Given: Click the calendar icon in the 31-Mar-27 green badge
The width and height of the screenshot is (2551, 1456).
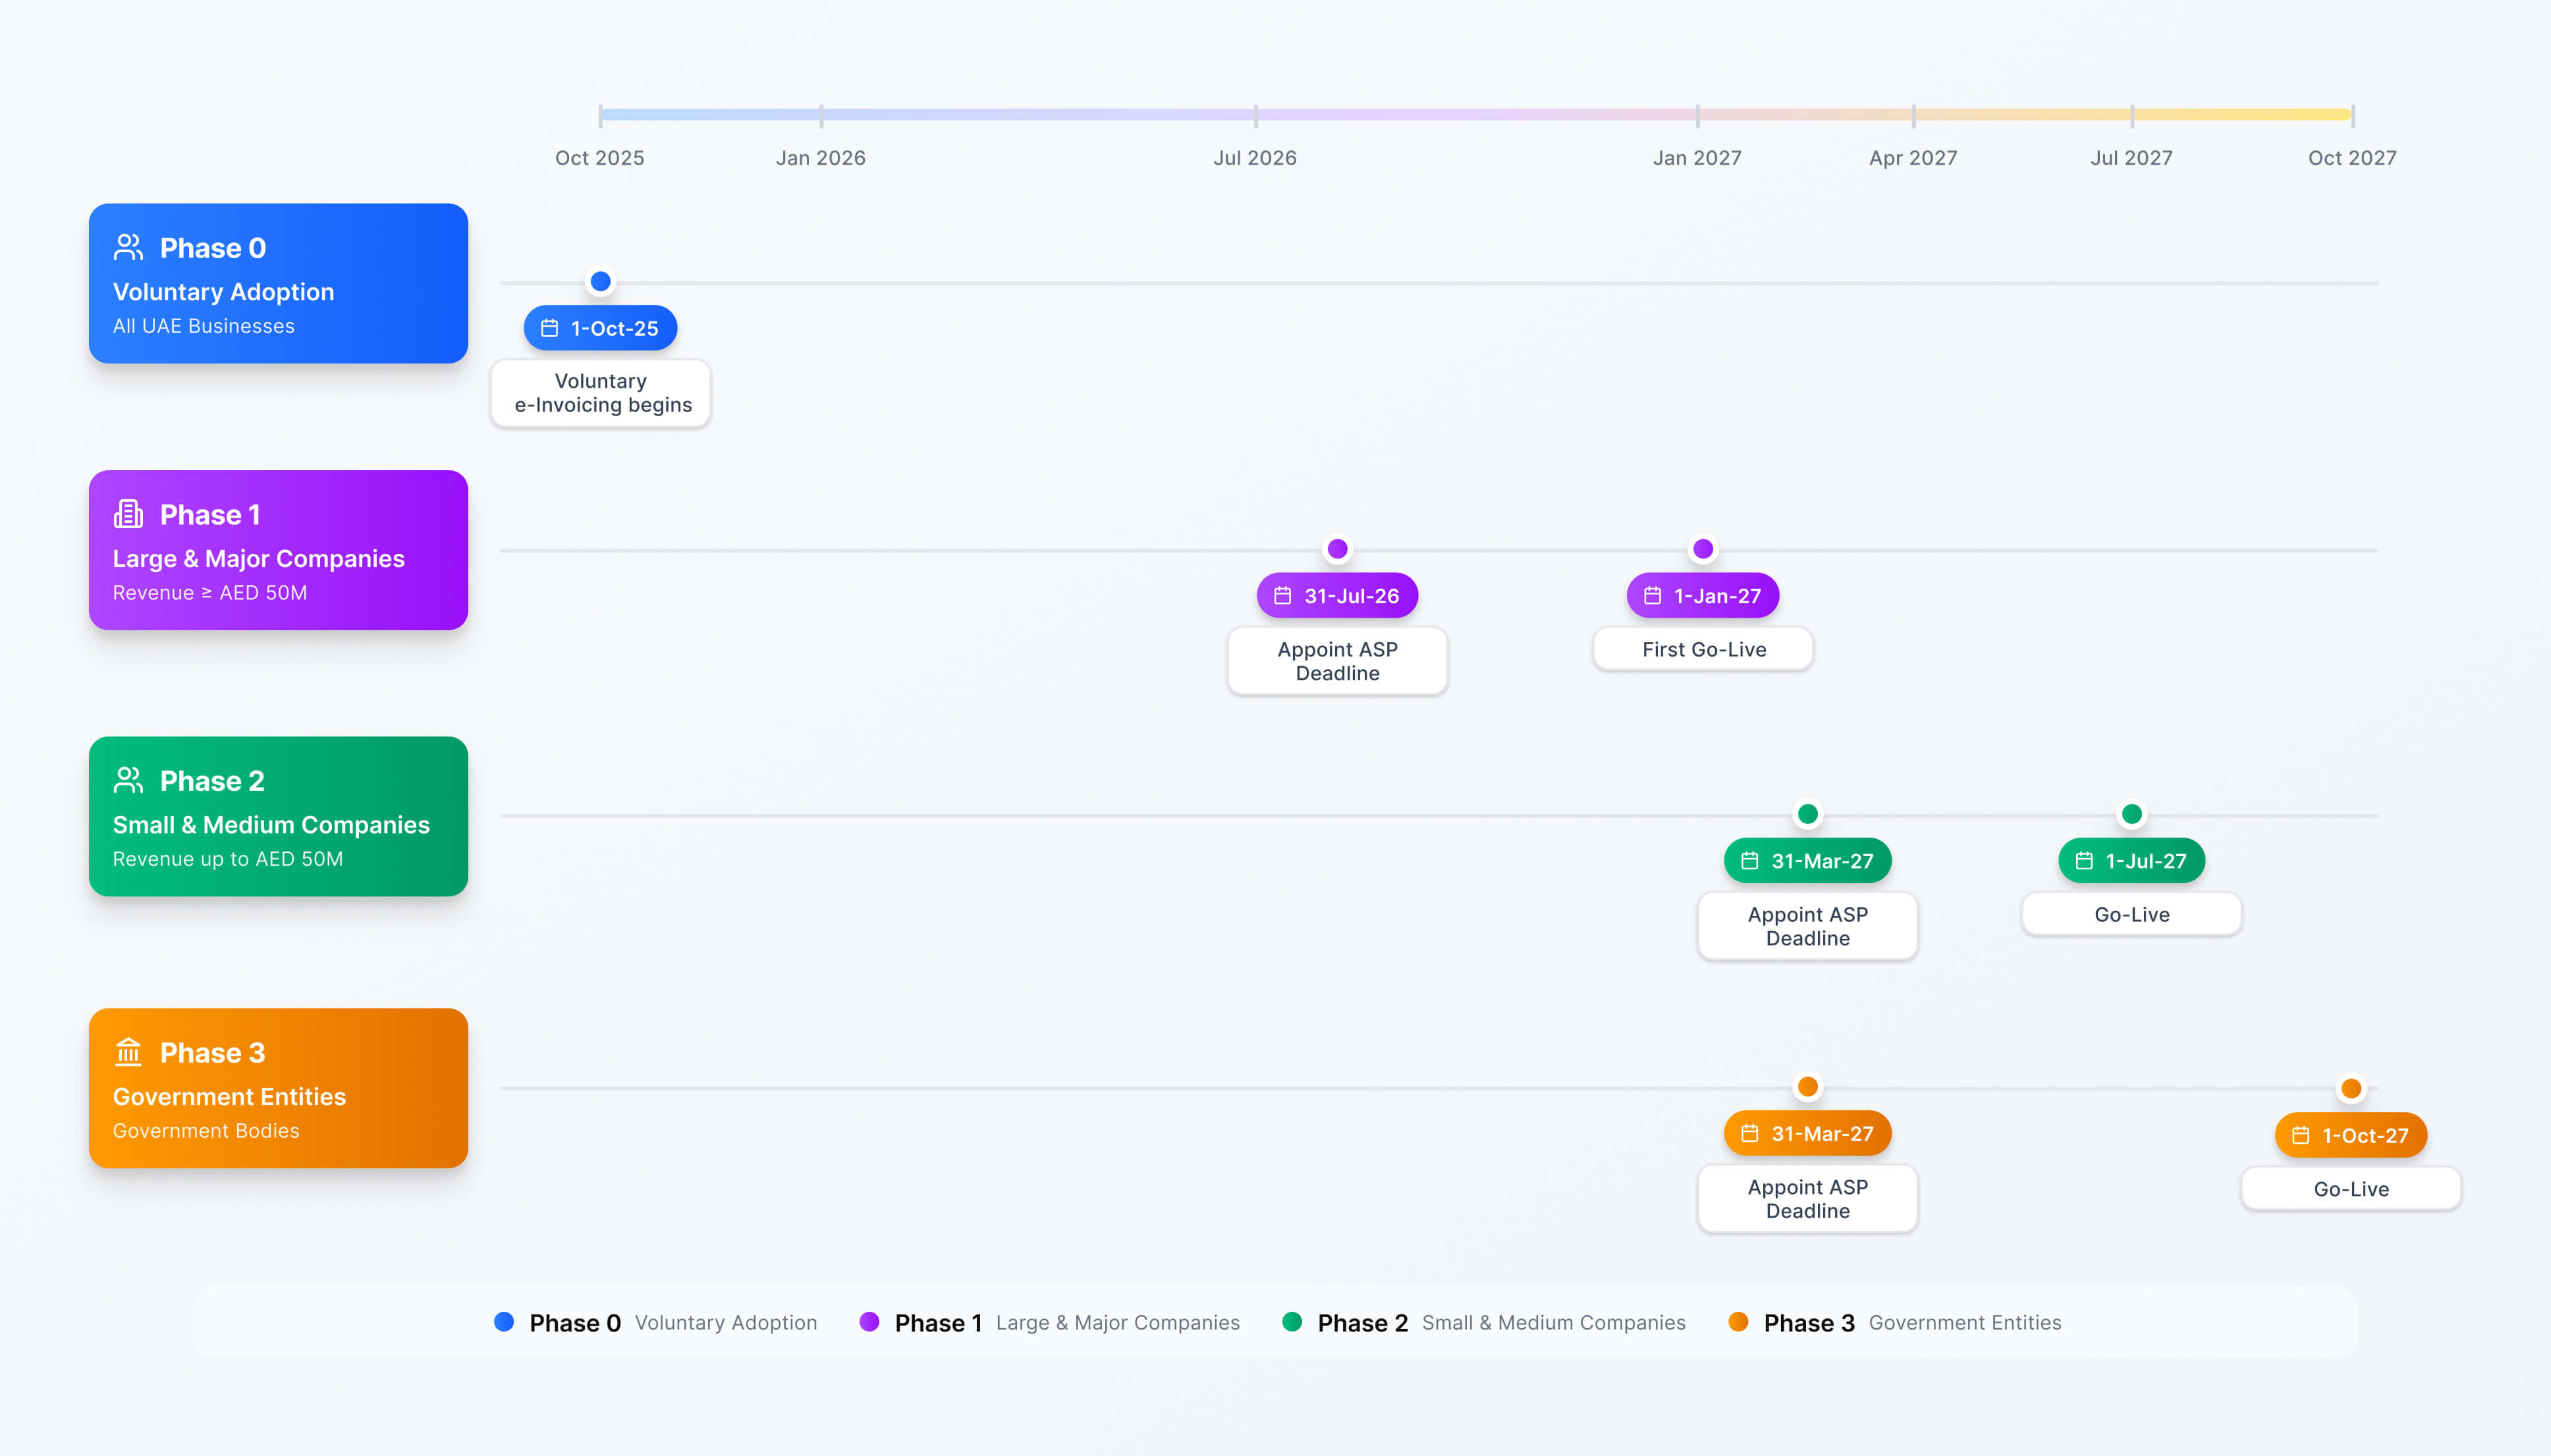Looking at the screenshot, I should [1749, 860].
